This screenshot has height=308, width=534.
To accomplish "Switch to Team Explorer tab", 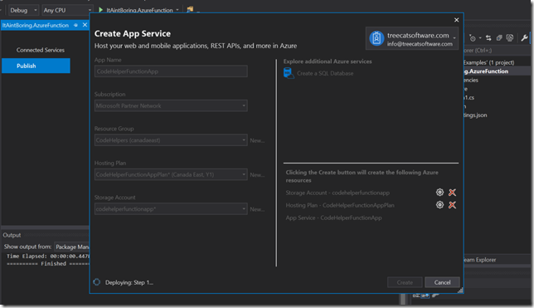I will point(480,260).
